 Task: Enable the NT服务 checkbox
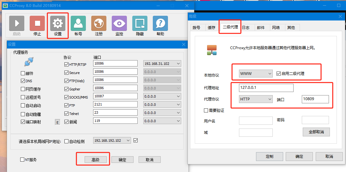click(x=22, y=160)
